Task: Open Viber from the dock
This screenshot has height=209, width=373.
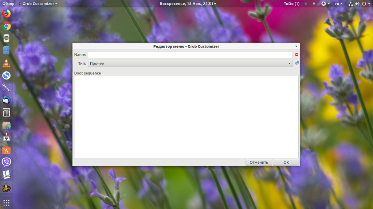Action: pyautogui.click(x=6, y=162)
